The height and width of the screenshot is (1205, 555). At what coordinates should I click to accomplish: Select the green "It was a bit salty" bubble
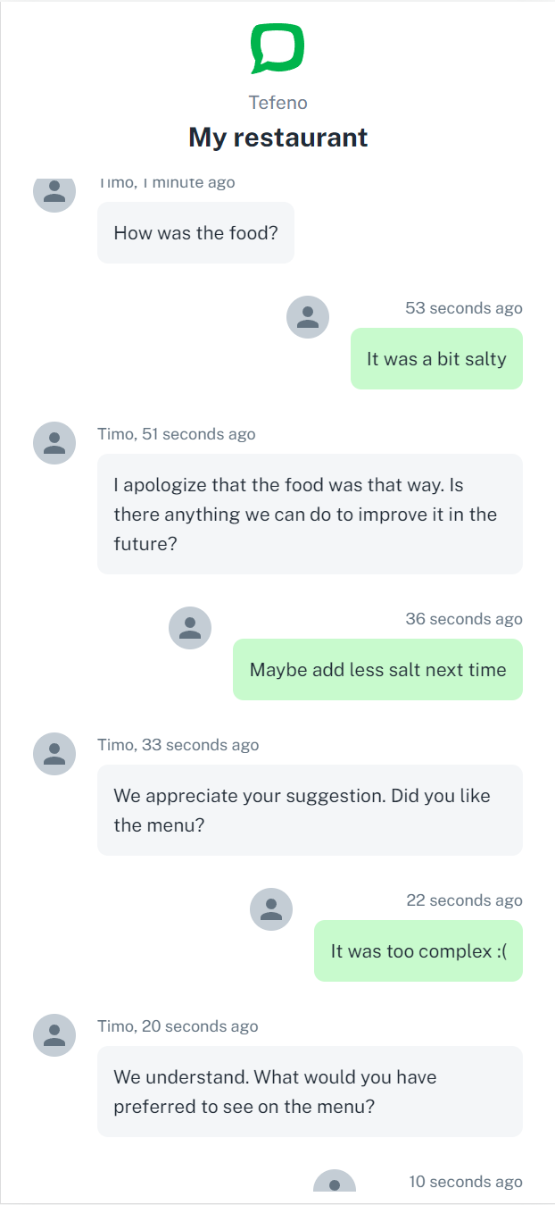[x=436, y=359]
